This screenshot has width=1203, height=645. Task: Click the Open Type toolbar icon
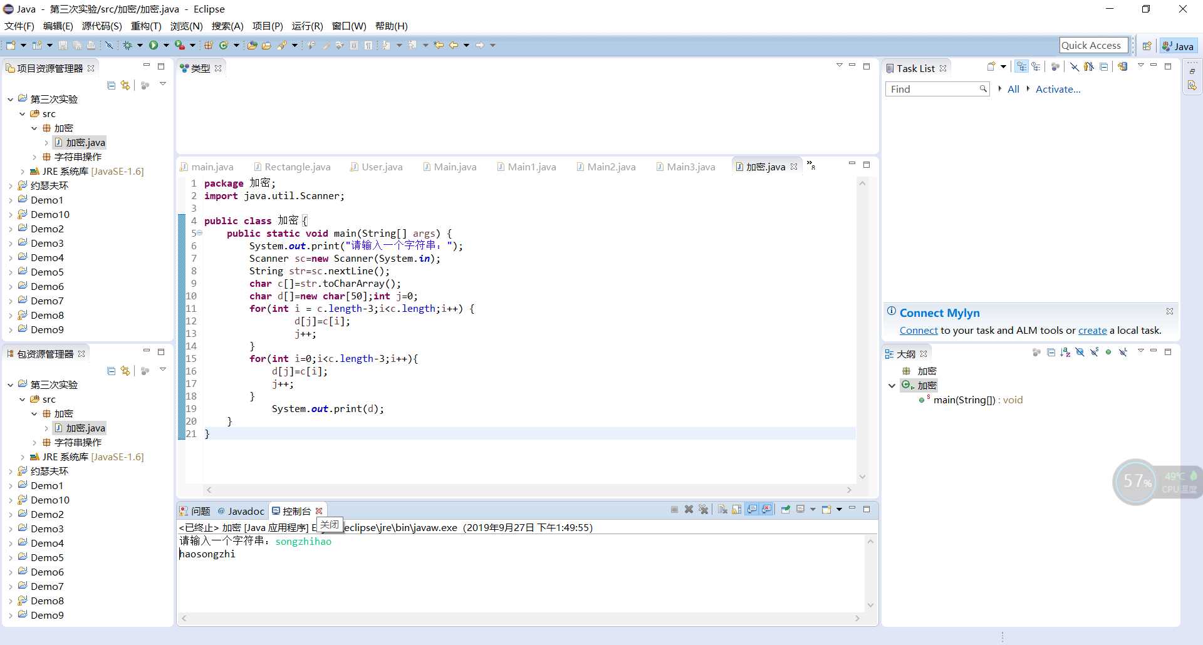click(252, 45)
